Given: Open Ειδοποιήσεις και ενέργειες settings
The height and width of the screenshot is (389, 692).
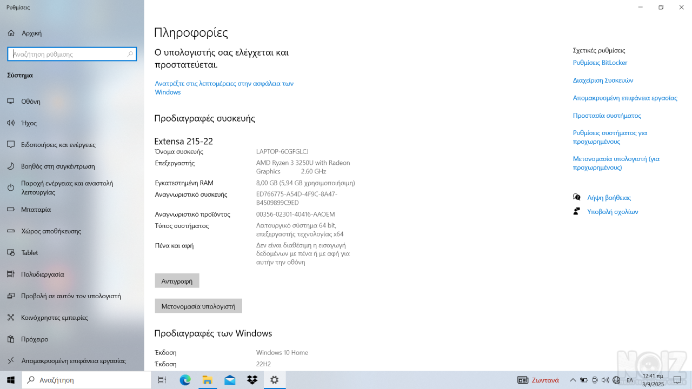Looking at the screenshot, I should [x=58, y=144].
